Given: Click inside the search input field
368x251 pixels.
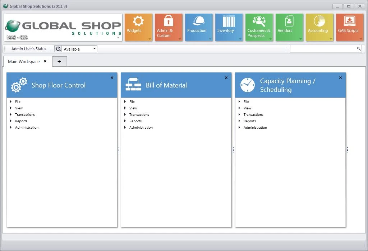Looking at the screenshot, I should coord(323,49).
